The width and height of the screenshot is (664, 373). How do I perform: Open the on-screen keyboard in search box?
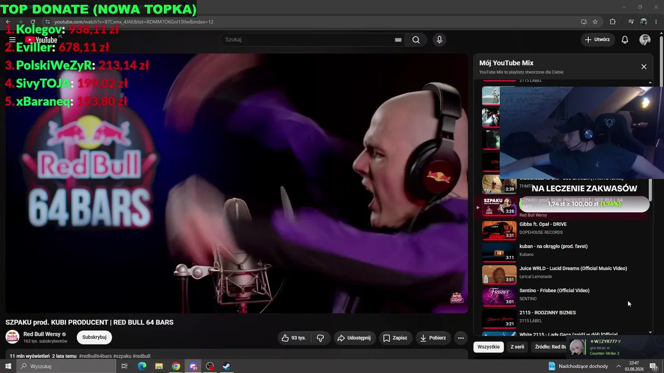tap(398, 40)
